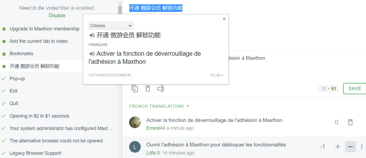Select 'Upgrade to Maxthon membership' string
The height and width of the screenshot is (158, 366).
pyautogui.click(x=44, y=29)
